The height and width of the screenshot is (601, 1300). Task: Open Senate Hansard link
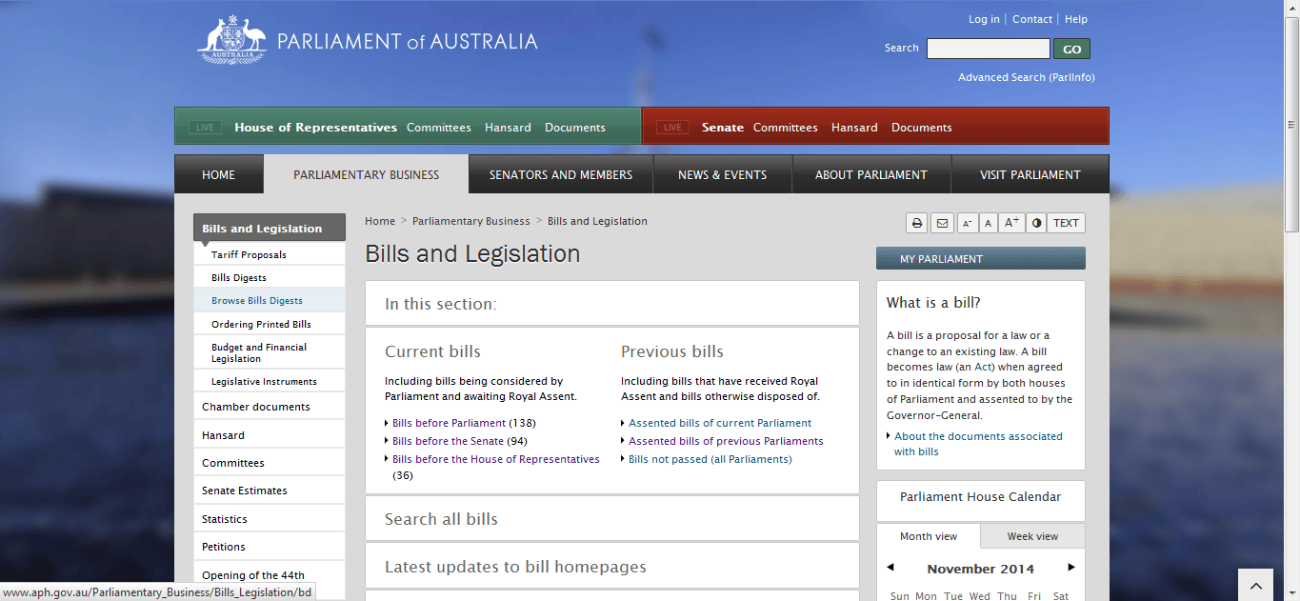click(x=854, y=128)
